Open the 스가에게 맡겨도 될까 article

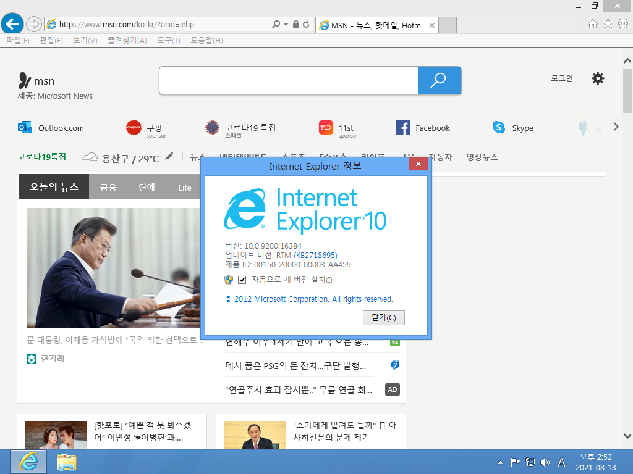click(x=345, y=431)
